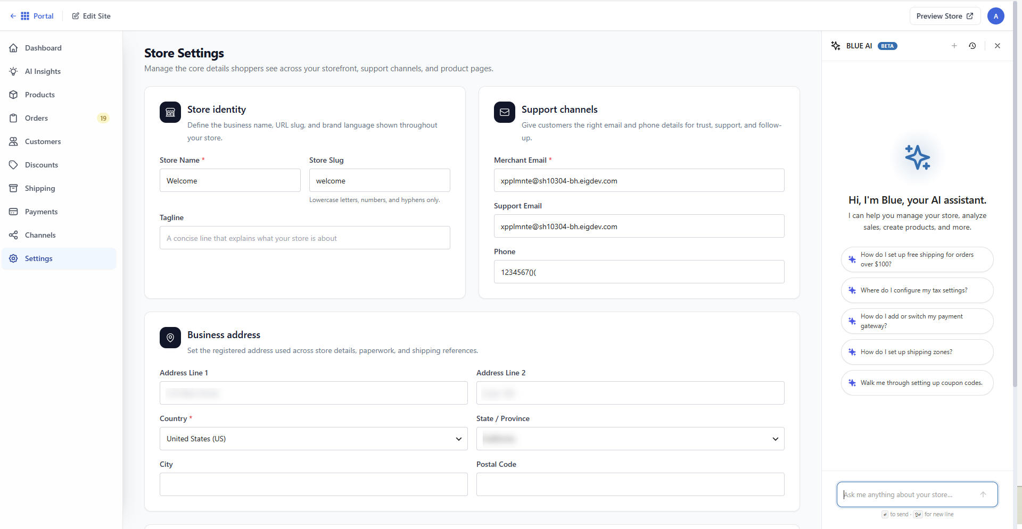Click the Business address pin icon
The image size is (1022, 529).
[170, 338]
